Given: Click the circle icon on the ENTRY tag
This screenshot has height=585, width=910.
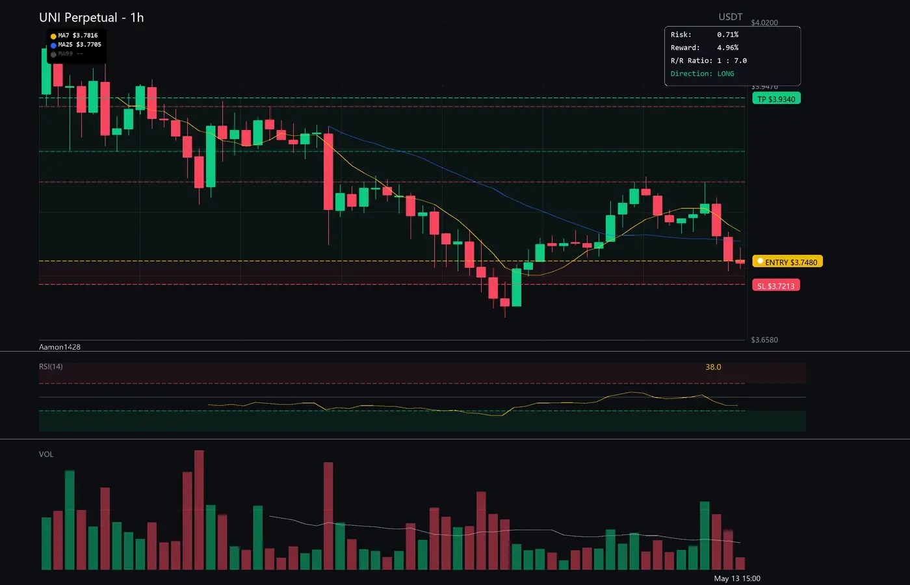Looking at the screenshot, I should 760,261.
